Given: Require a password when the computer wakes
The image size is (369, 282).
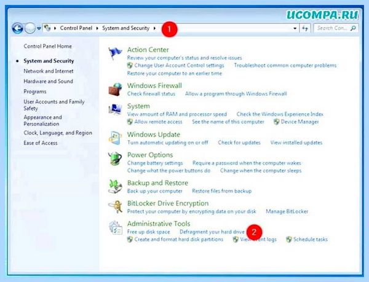Looking at the screenshot, I should pyautogui.click(x=247, y=163).
